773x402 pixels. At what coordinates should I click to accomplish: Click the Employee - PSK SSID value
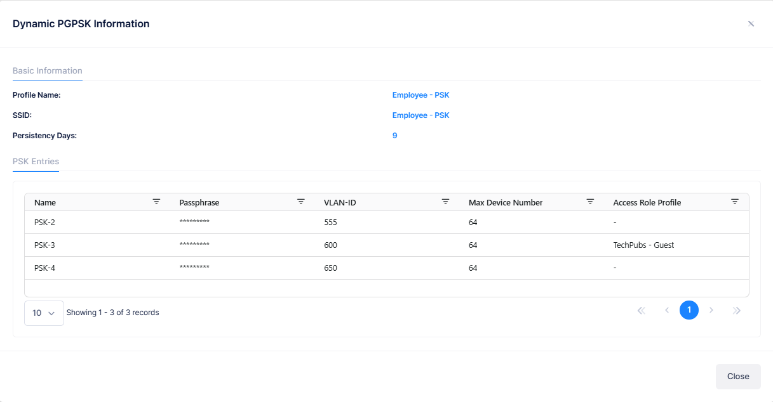point(420,115)
